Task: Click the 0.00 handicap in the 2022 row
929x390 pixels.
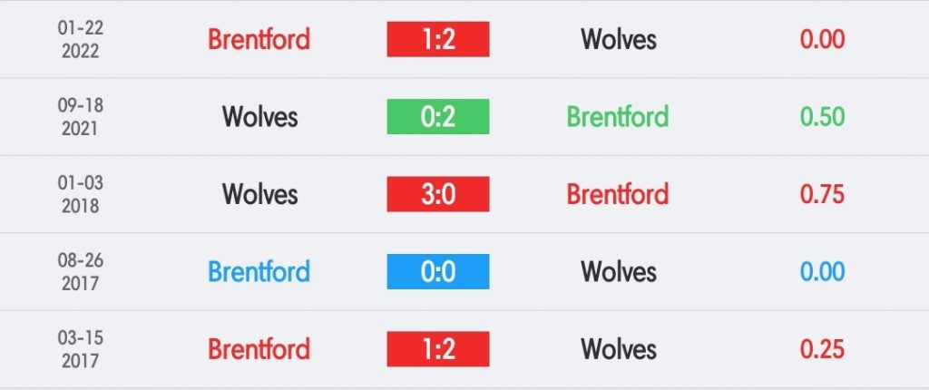Action: (822, 40)
